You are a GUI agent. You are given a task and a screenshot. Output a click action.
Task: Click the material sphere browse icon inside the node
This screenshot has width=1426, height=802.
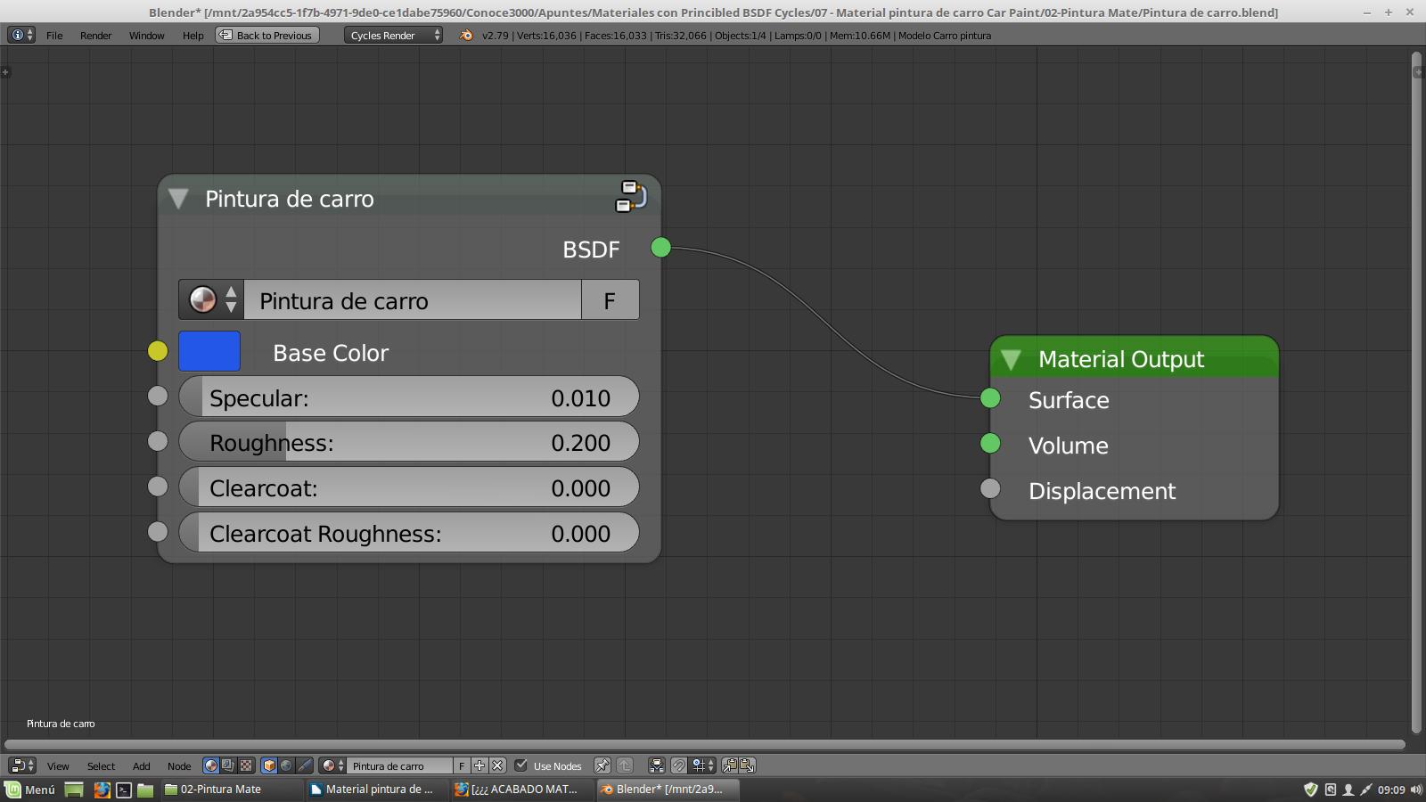(210, 299)
